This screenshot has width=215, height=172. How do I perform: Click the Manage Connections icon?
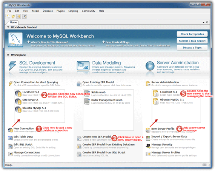(11, 154)
